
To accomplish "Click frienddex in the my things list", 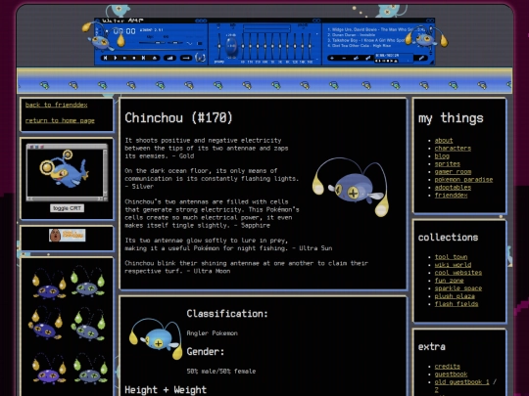I will tap(451, 195).
